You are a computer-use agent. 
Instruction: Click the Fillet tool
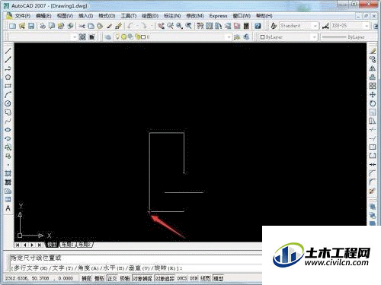(x=373, y=182)
